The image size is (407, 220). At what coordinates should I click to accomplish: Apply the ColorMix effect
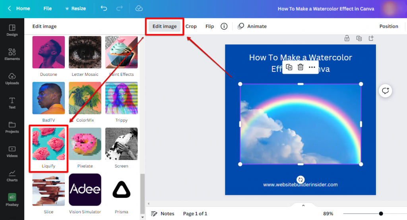[x=85, y=98]
